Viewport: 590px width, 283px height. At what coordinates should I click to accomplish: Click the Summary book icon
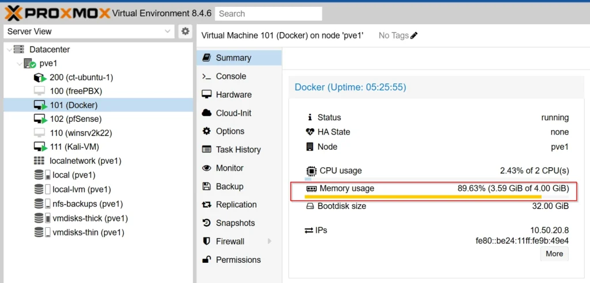(206, 58)
